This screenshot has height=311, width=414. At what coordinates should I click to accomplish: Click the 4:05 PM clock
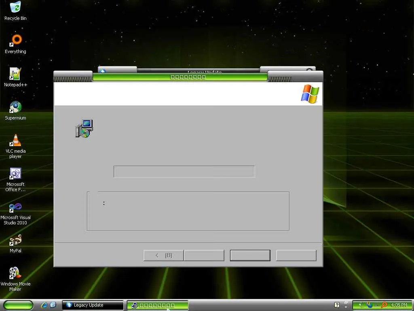click(399, 305)
